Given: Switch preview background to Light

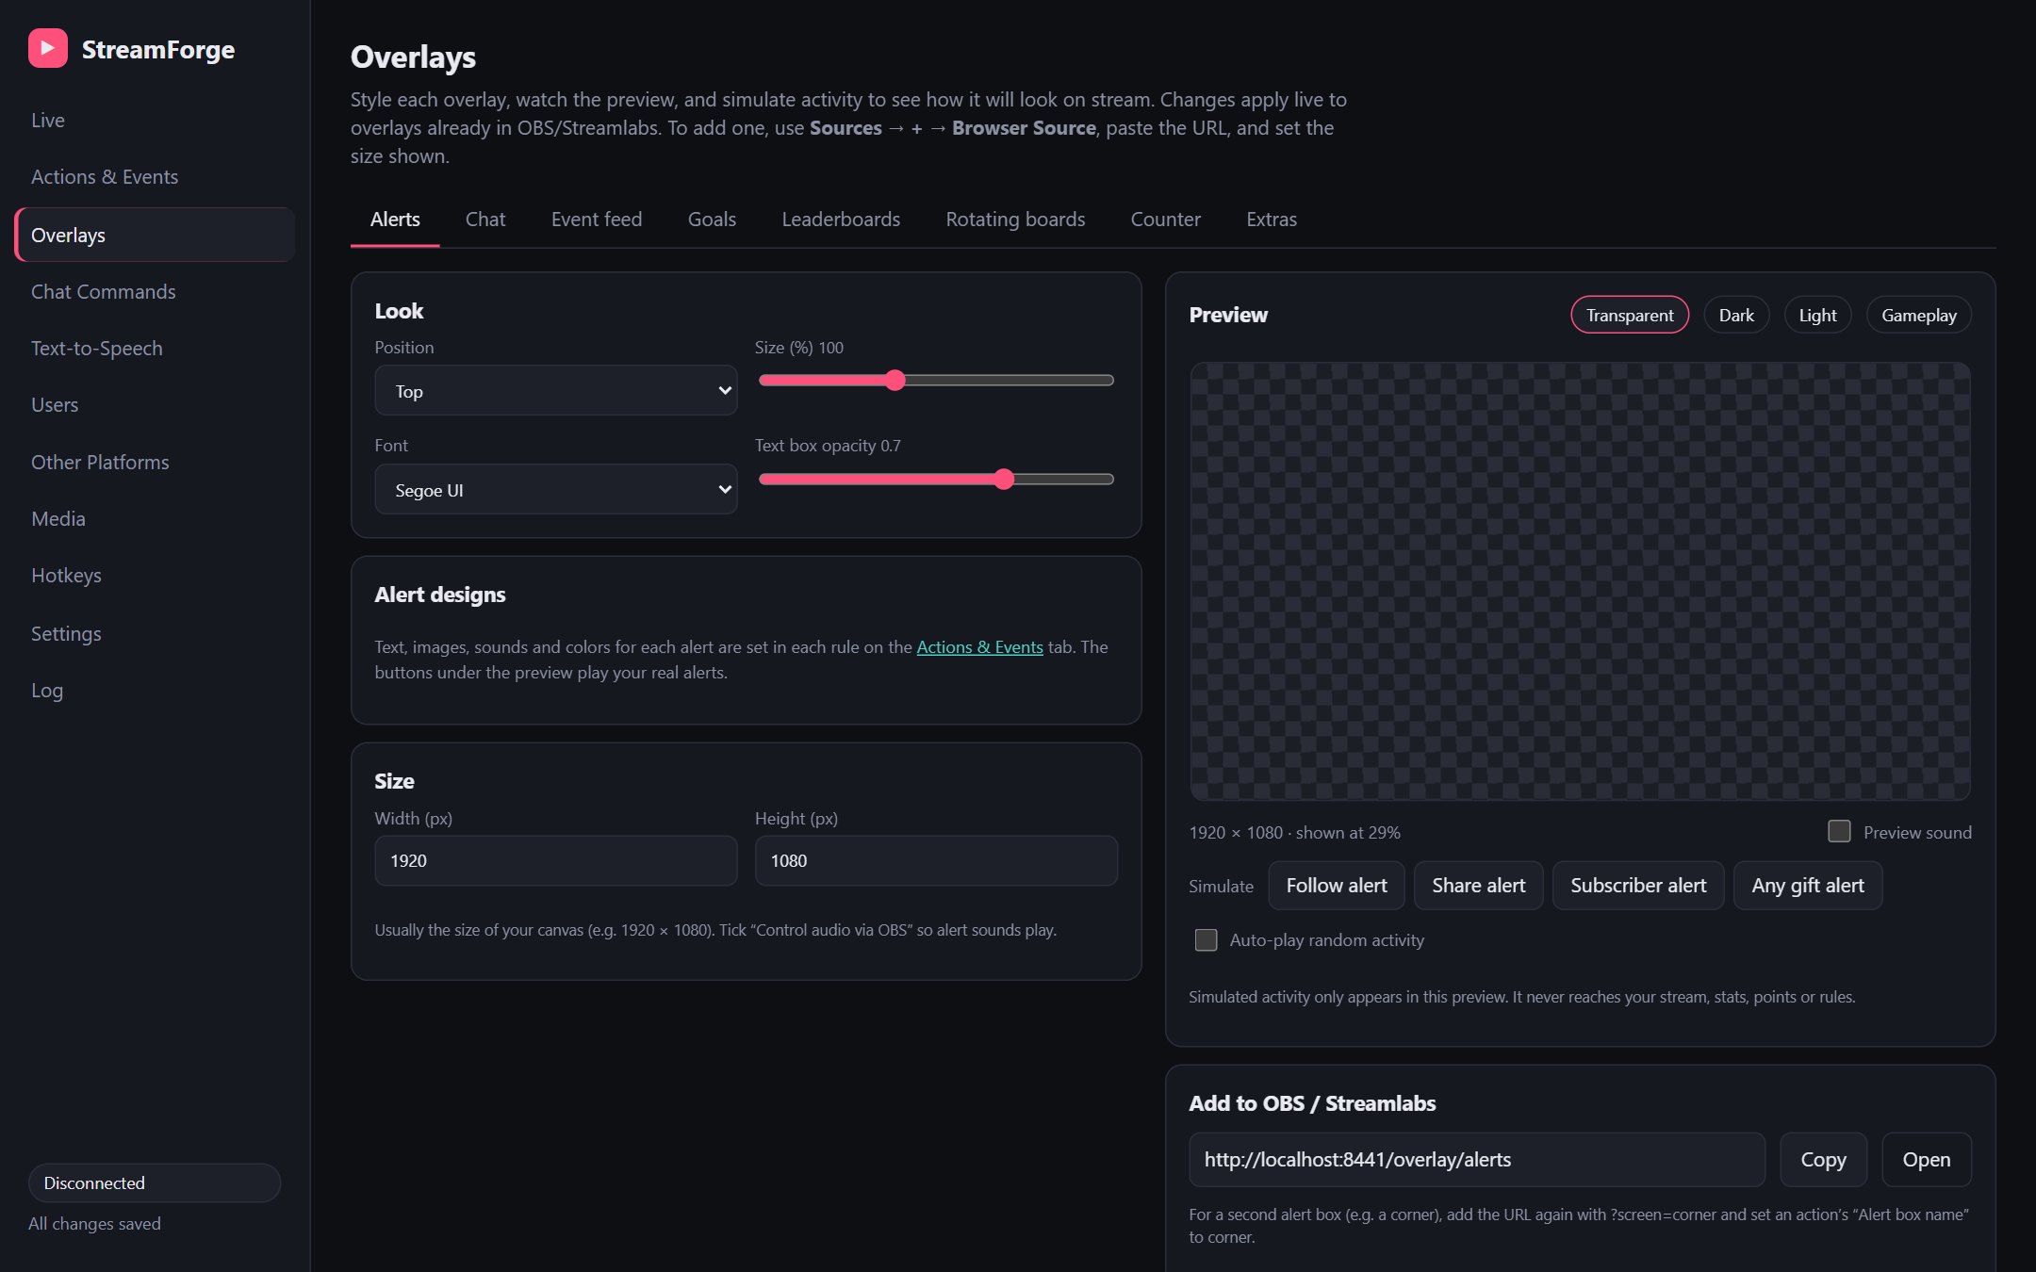Looking at the screenshot, I should click(1817, 315).
